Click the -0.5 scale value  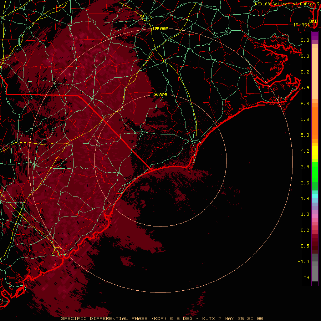(304, 246)
